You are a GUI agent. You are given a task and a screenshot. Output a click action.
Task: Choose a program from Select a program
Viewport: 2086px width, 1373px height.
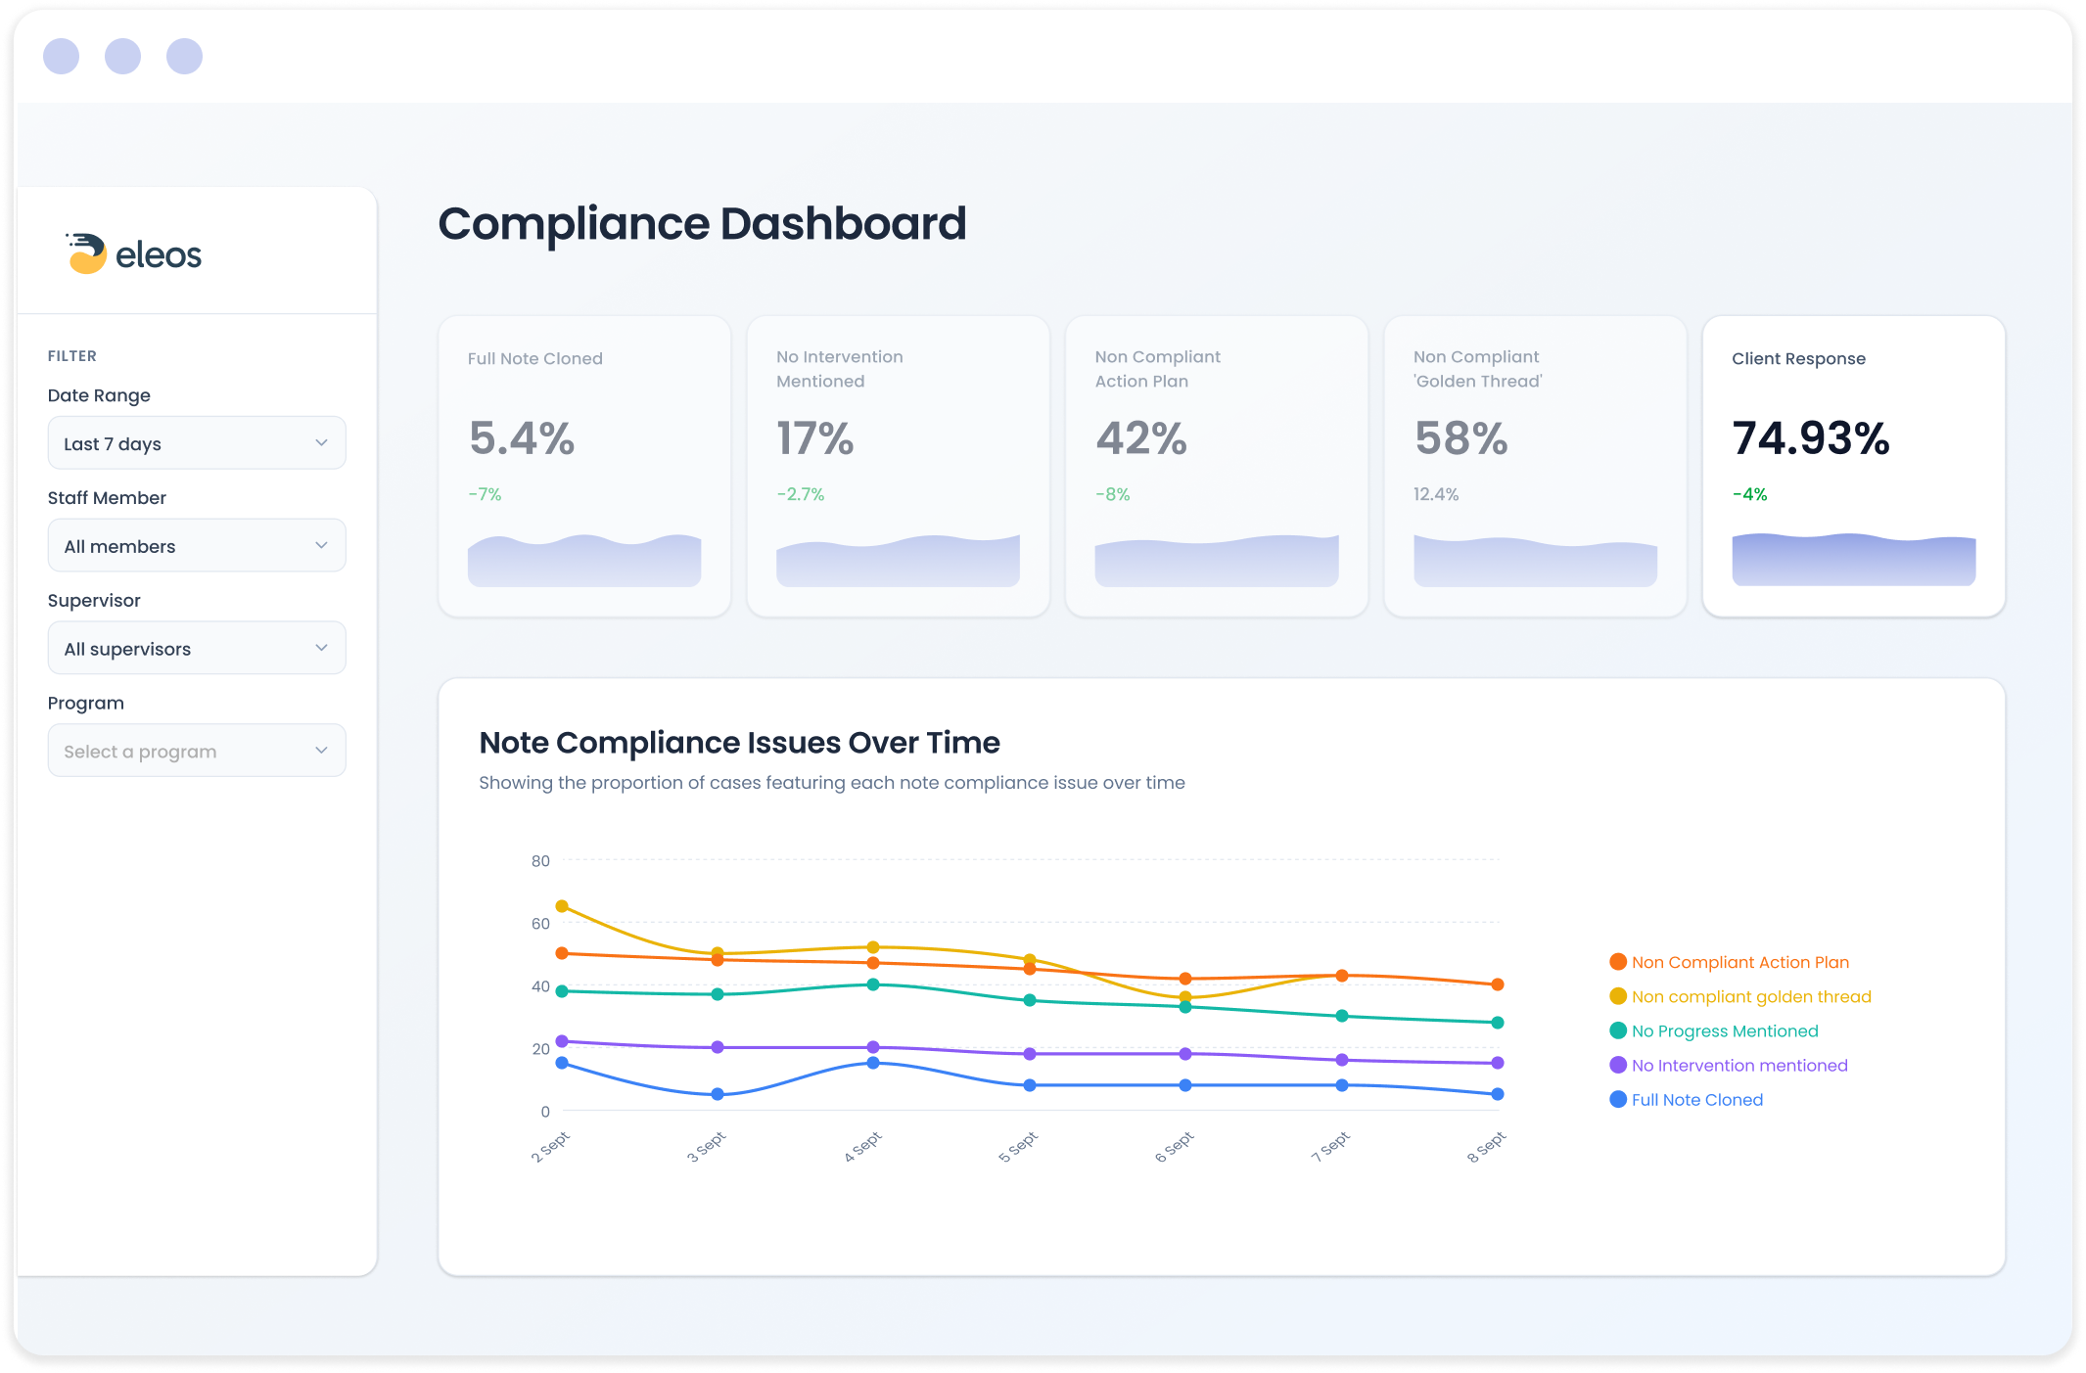[196, 752]
